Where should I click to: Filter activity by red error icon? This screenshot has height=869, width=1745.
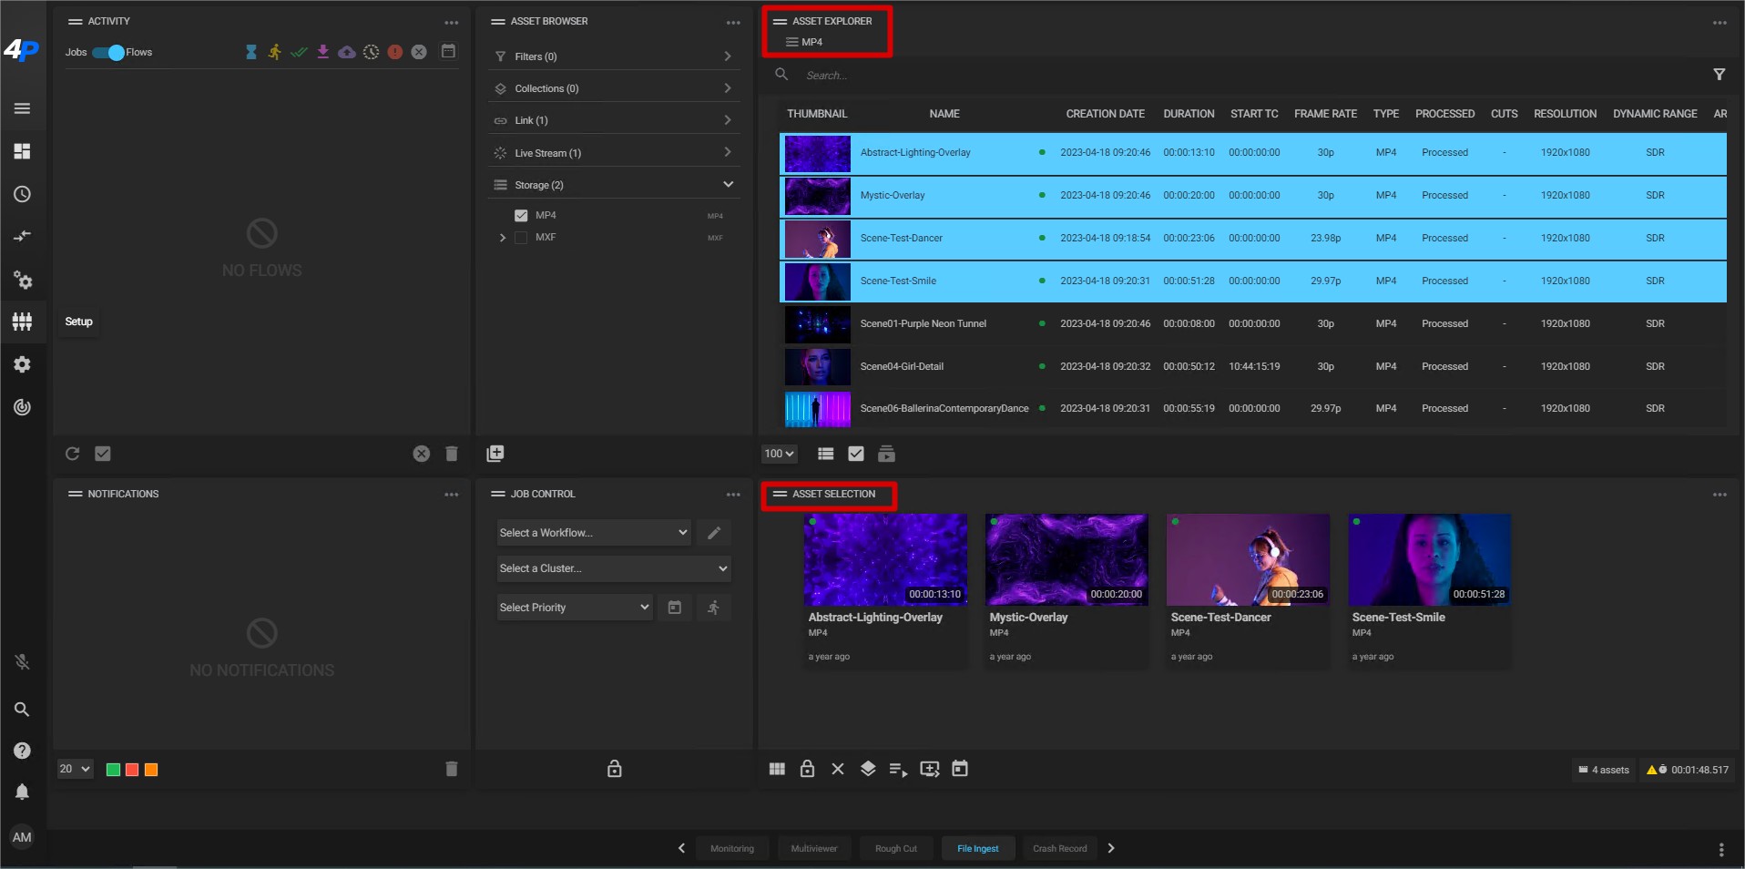point(395,52)
